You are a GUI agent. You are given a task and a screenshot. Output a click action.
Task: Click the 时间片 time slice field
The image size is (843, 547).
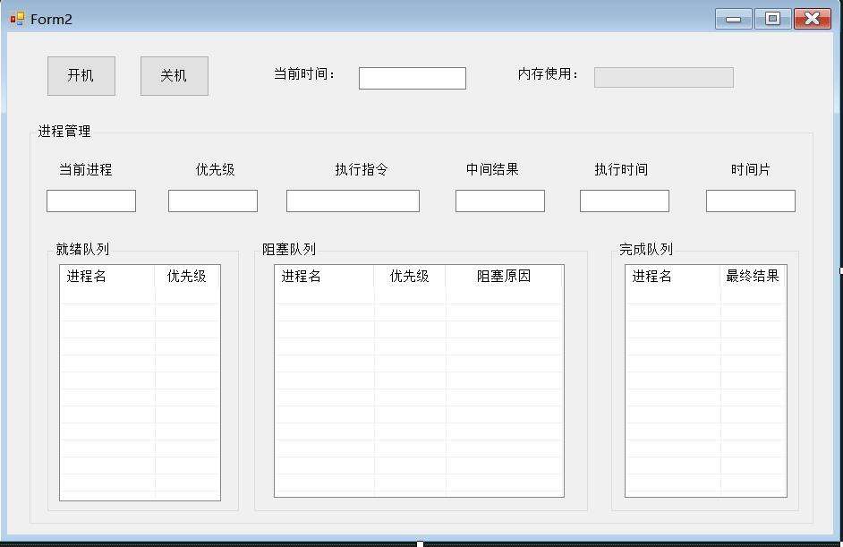(751, 201)
